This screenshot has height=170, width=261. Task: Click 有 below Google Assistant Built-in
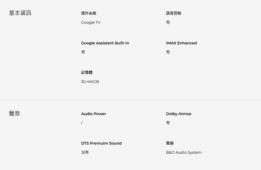tap(83, 52)
